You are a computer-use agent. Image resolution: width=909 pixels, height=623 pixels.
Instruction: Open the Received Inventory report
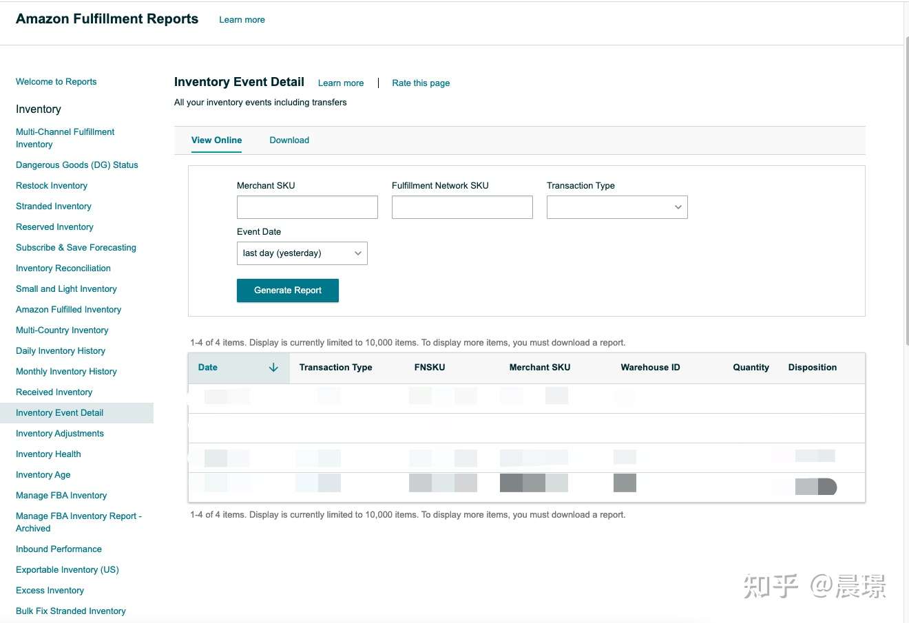tap(54, 392)
